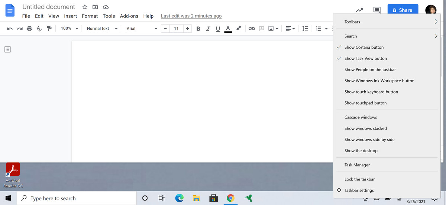Screen dimensions: 446x205
Task: Click the Google Docs home logo
Action: pyautogui.click(x=10, y=11)
